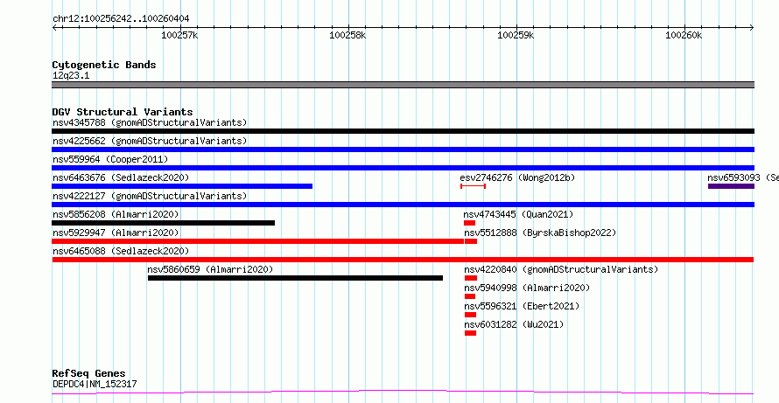Click the blue bar under nsv6463676
The width and height of the screenshot is (779, 403).
[182, 186]
